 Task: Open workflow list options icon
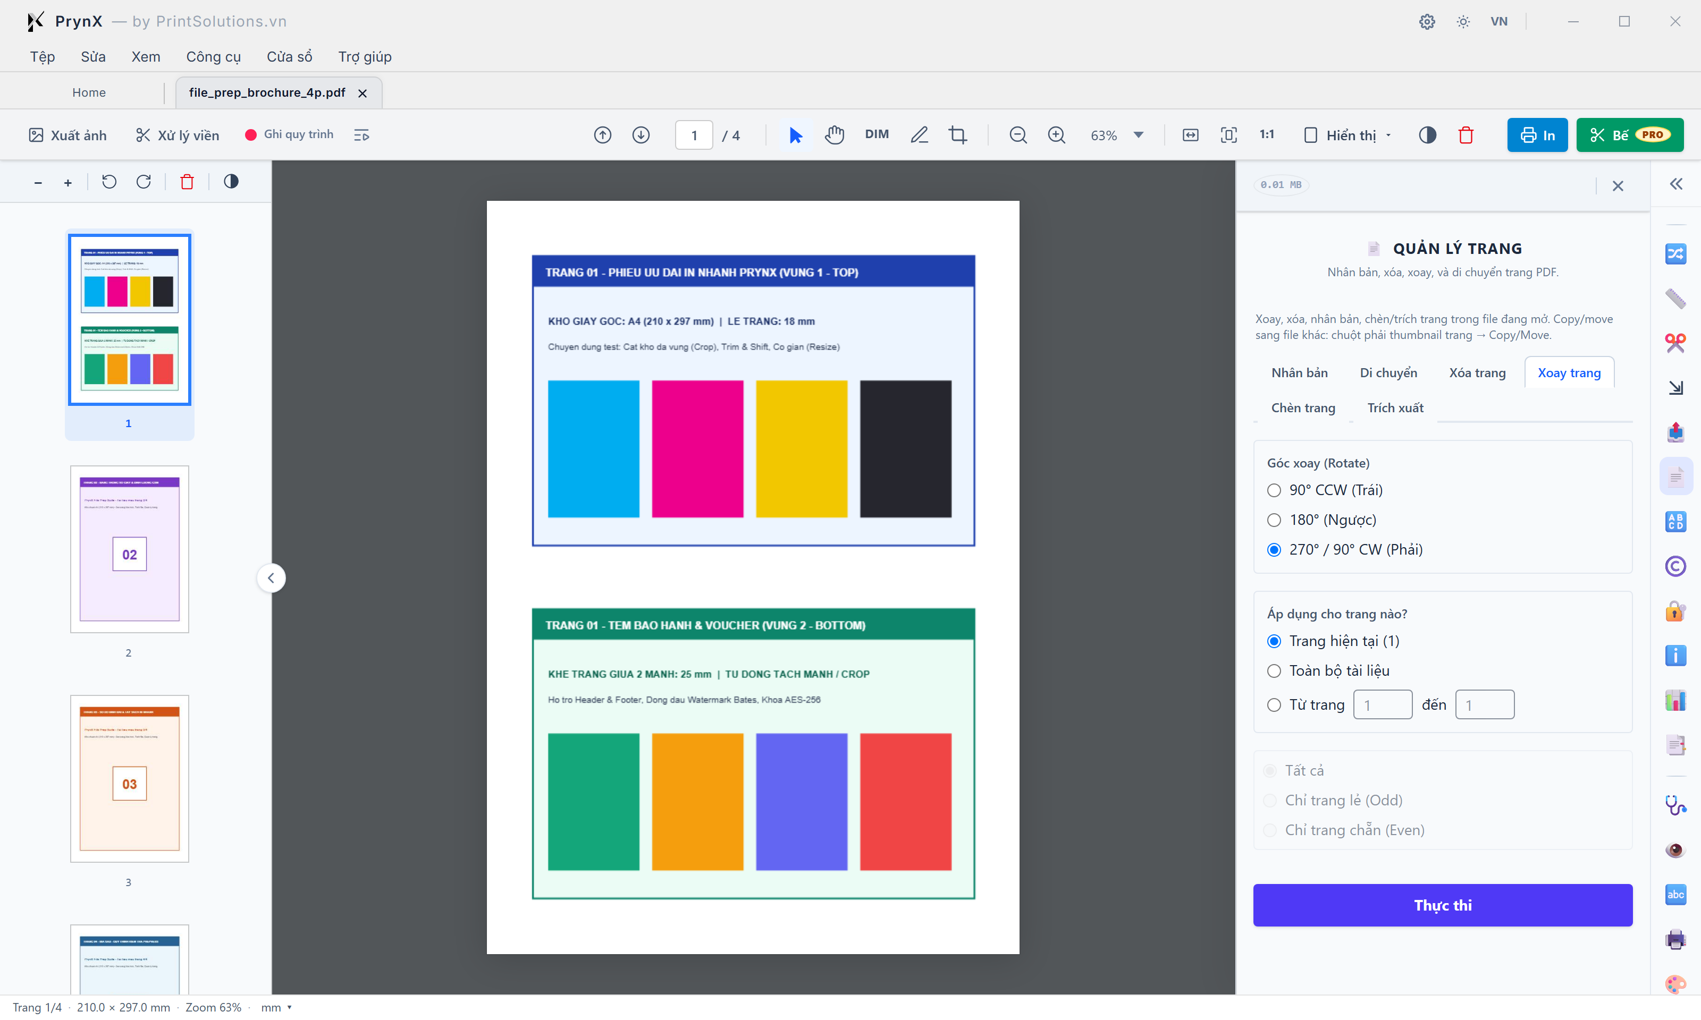click(x=361, y=135)
